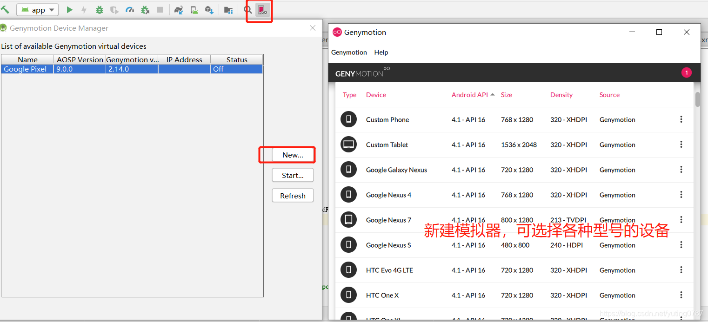The image size is (708, 322).
Task: Sort by Type column in Genymotion
Action: 349,95
